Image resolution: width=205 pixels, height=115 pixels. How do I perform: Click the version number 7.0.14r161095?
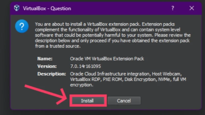tap(86, 66)
